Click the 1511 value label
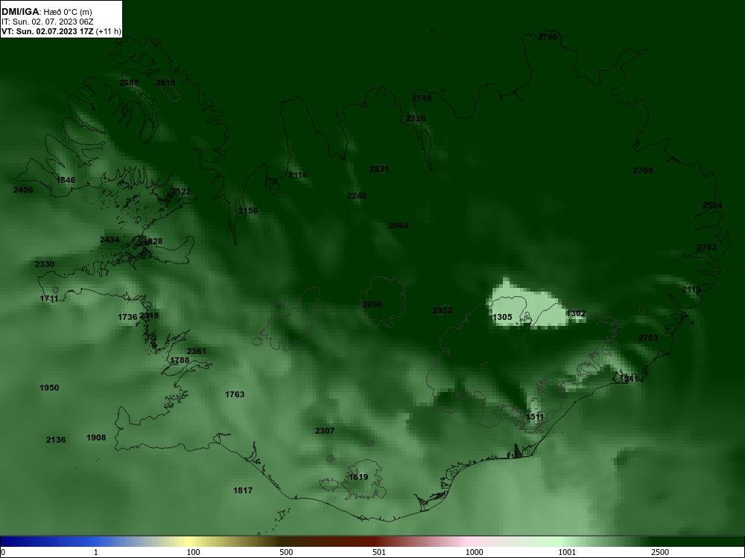Viewport: 745px width, 558px height. (534, 417)
